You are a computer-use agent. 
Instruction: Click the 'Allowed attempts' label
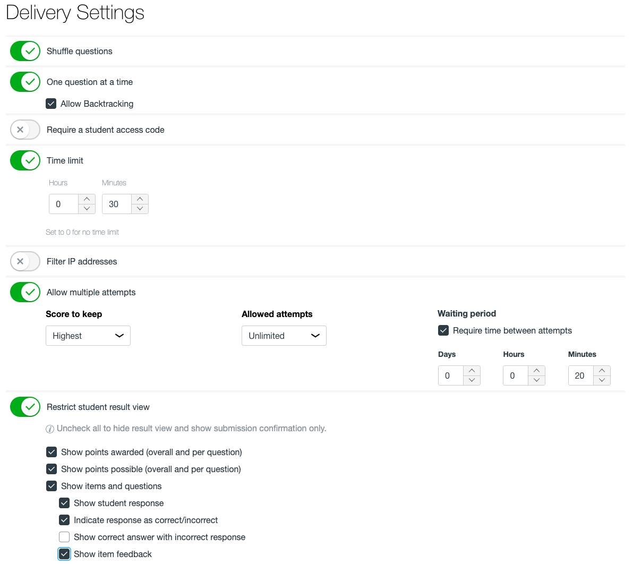[x=277, y=314]
